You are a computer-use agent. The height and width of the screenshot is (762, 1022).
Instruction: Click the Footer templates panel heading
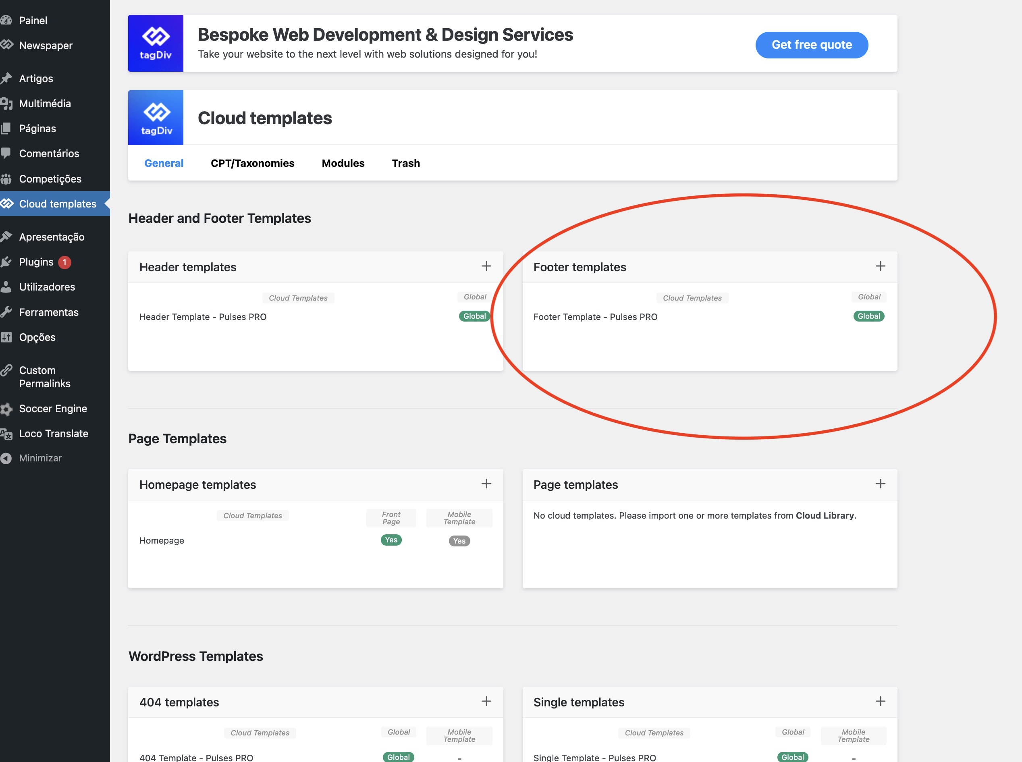point(580,267)
